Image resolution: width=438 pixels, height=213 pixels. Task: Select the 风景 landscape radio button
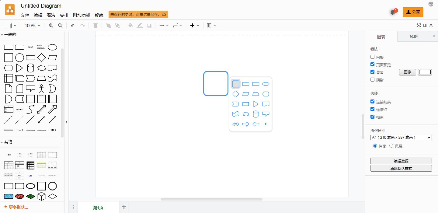(391, 146)
